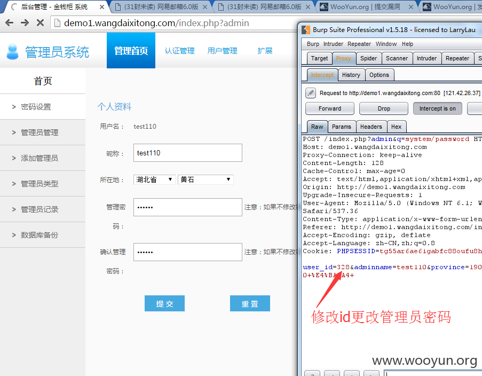Open the Intruder menu in menu bar
Image resolution: width=482 pixels, height=376 pixels.
(x=333, y=44)
